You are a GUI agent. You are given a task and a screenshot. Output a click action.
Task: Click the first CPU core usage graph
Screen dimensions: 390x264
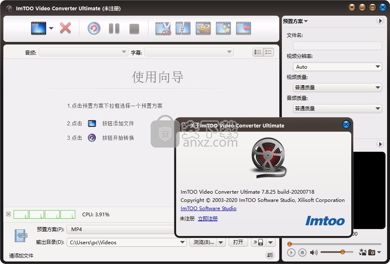pyautogui.click(x=21, y=214)
